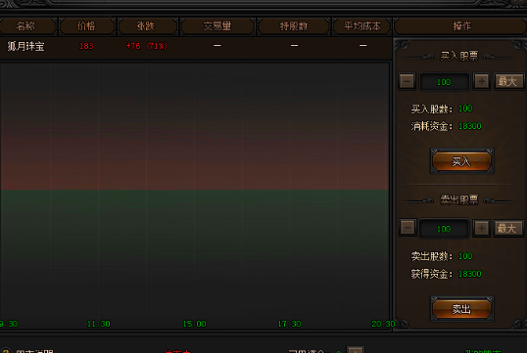The height and width of the screenshot is (353, 527).
Task: Click the buy quantity field showing 100
Action: pyautogui.click(x=444, y=82)
